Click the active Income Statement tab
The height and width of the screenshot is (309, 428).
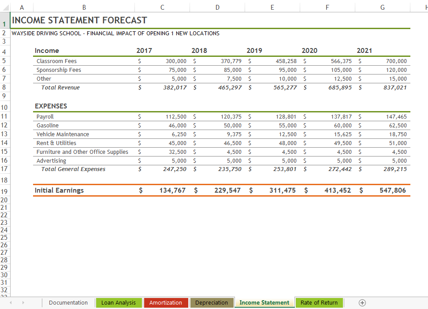[264, 303]
